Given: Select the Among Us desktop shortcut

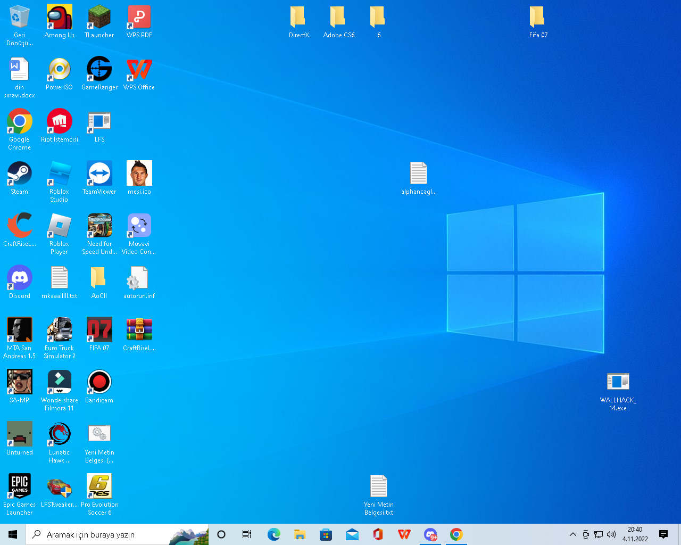Looking at the screenshot, I should tap(60, 17).
